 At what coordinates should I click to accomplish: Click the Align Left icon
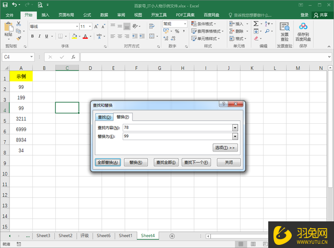113,36
